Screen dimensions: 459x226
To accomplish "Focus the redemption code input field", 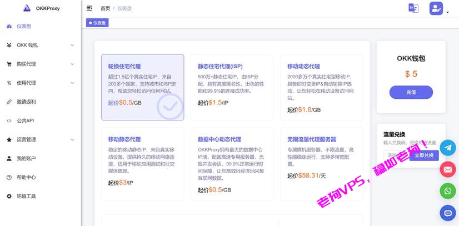I will (x=397, y=155).
